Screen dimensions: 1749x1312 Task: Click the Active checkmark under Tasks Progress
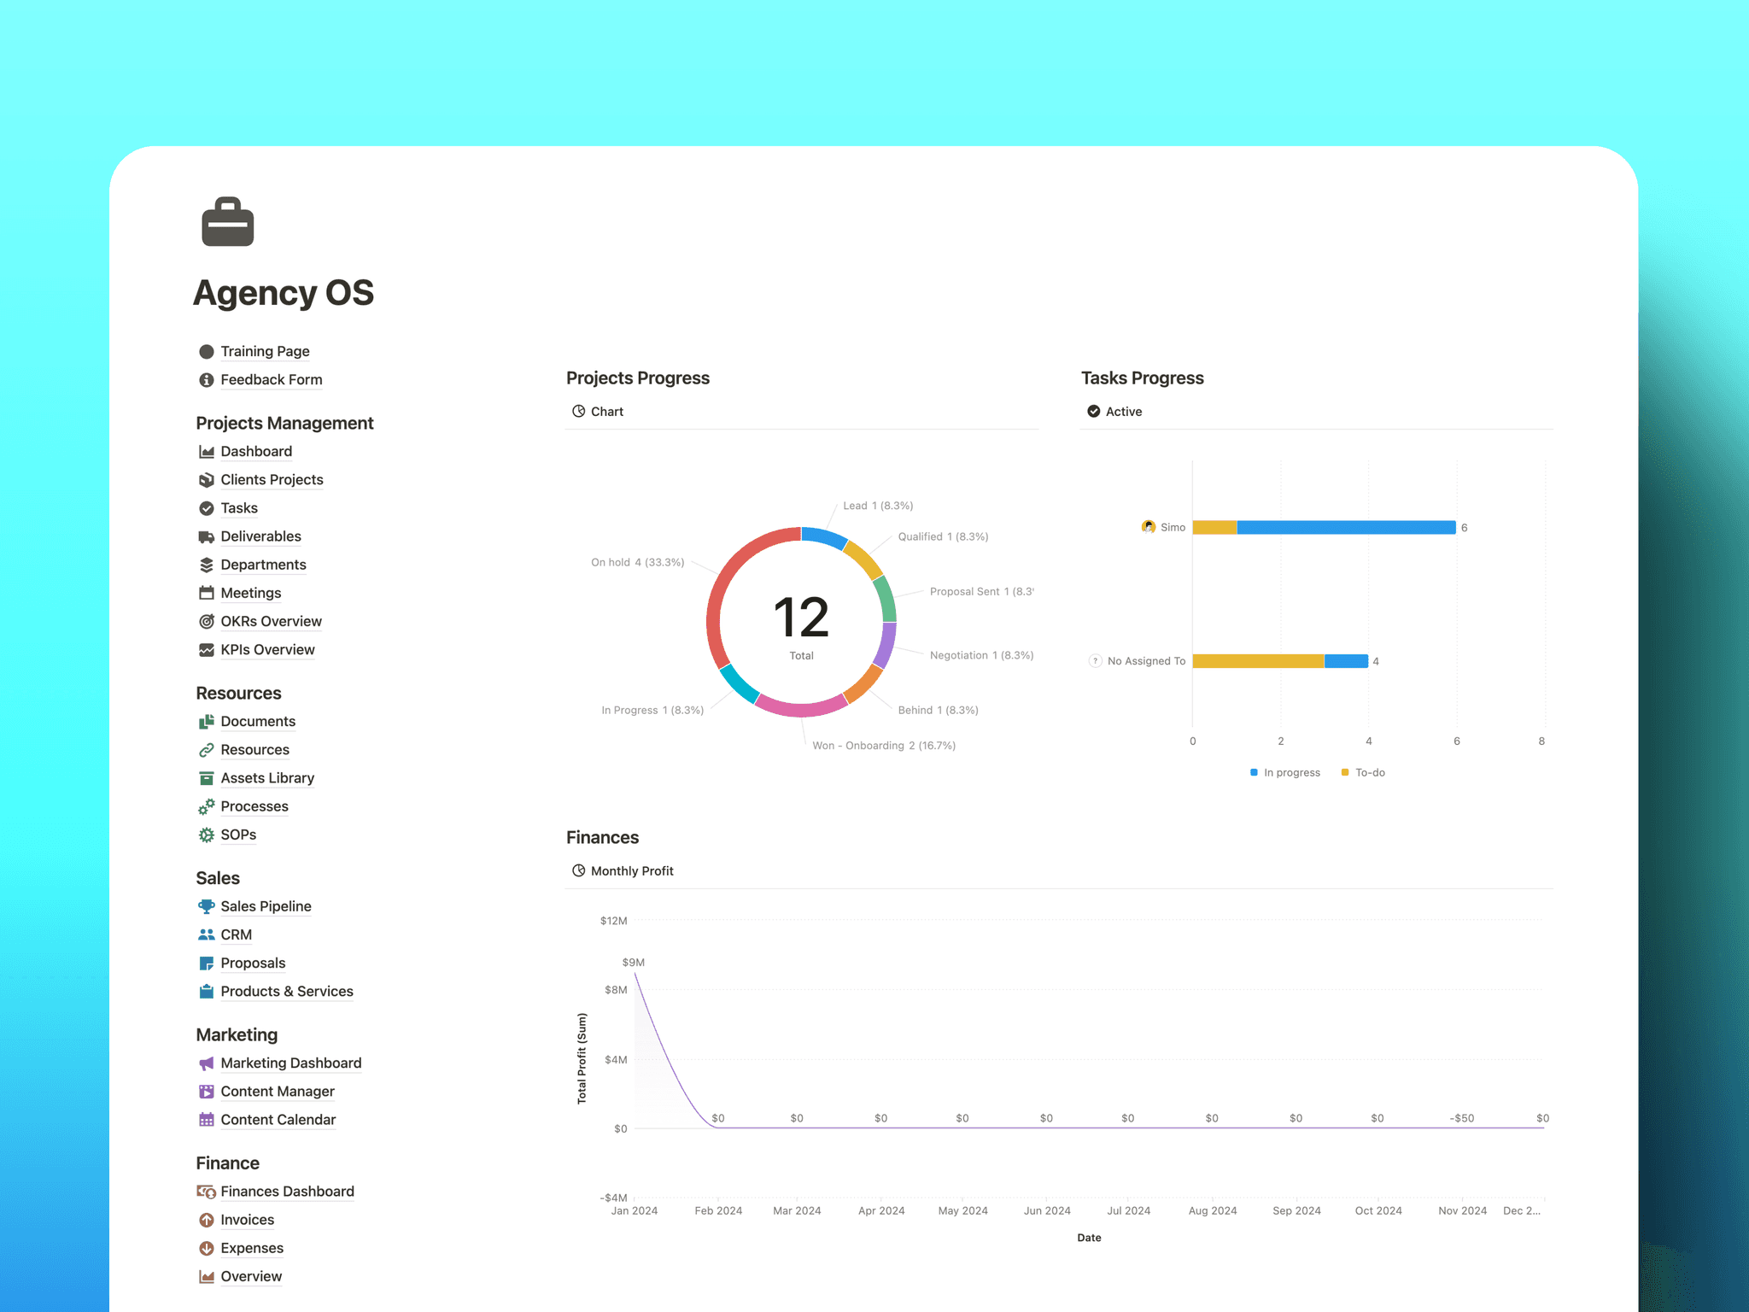(1094, 411)
